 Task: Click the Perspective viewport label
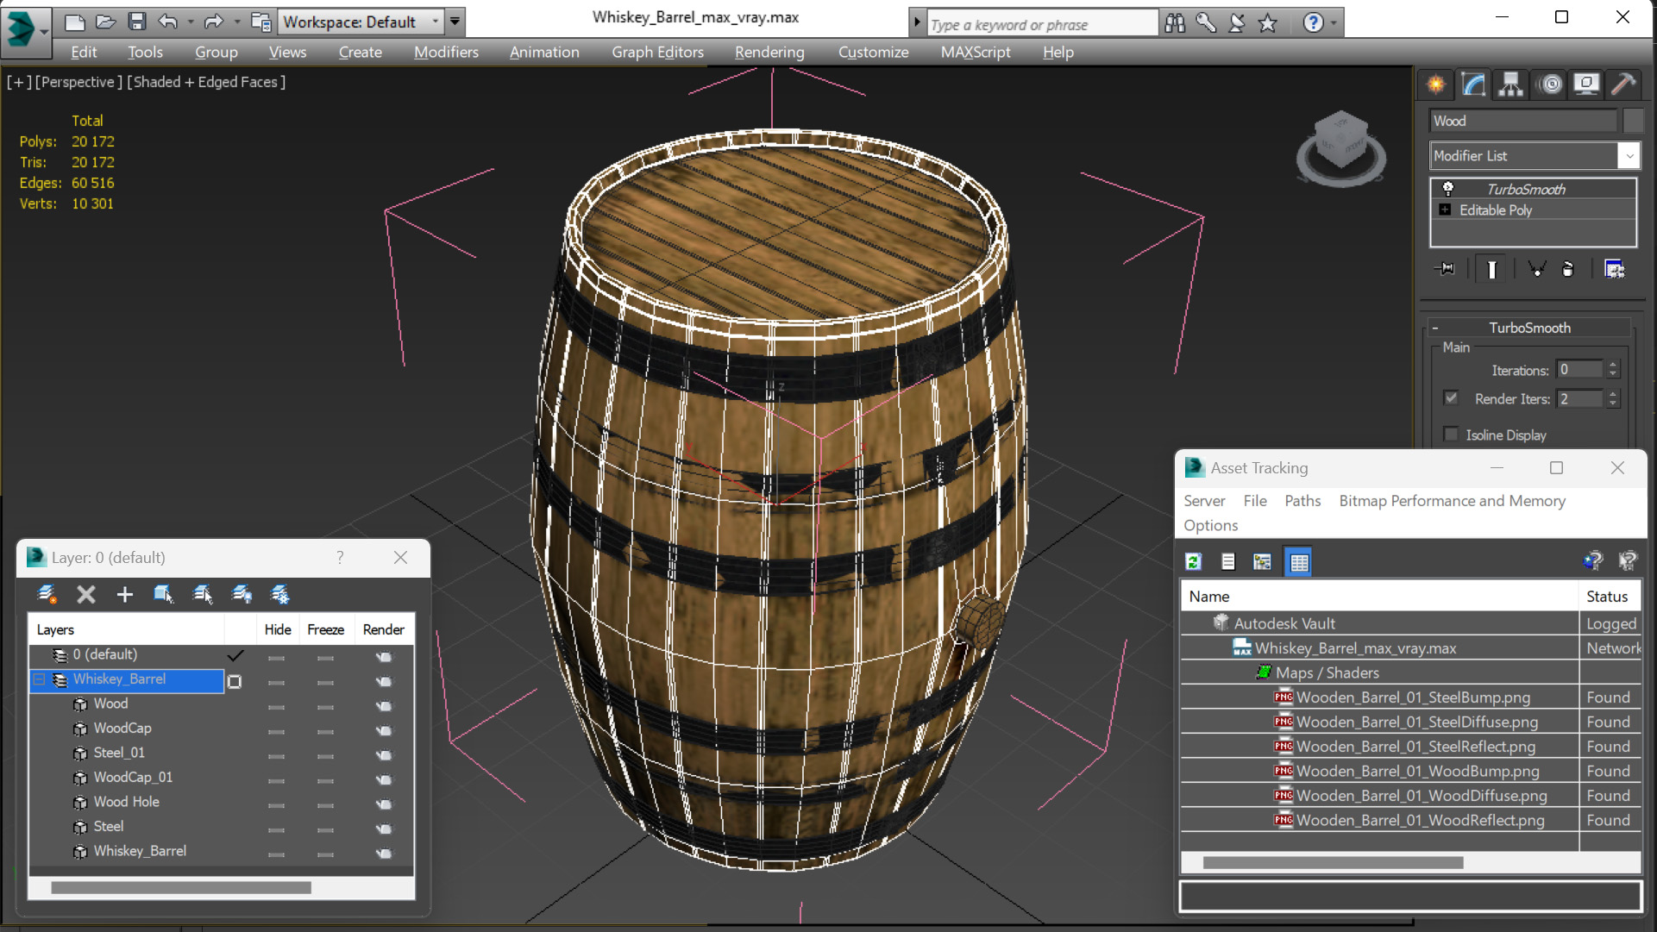(x=78, y=82)
